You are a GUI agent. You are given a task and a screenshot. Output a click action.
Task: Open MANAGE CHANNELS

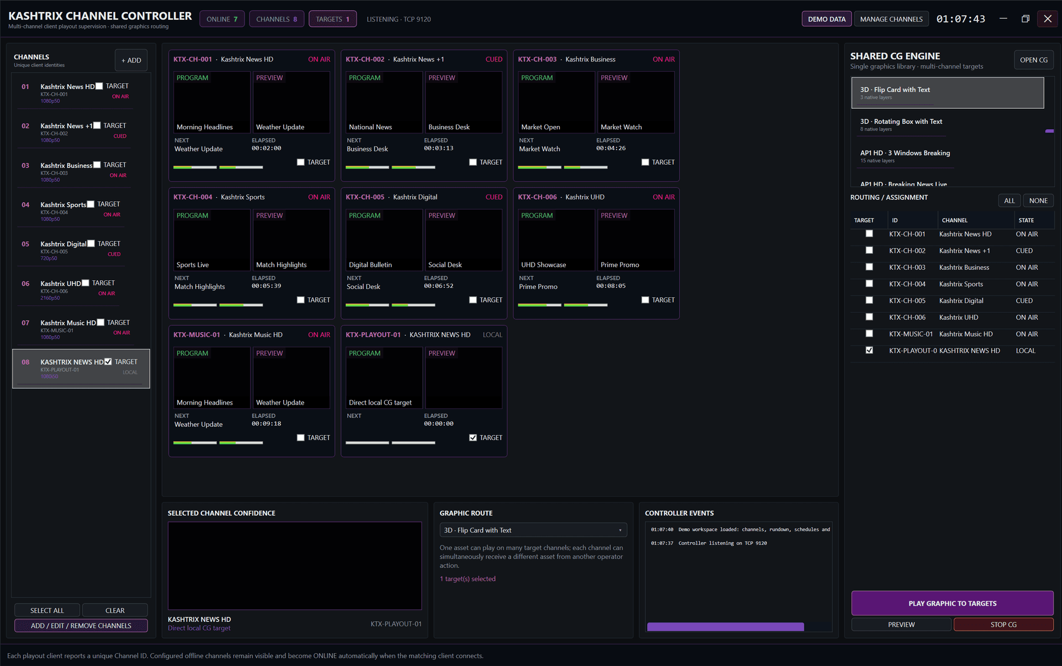pos(891,19)
